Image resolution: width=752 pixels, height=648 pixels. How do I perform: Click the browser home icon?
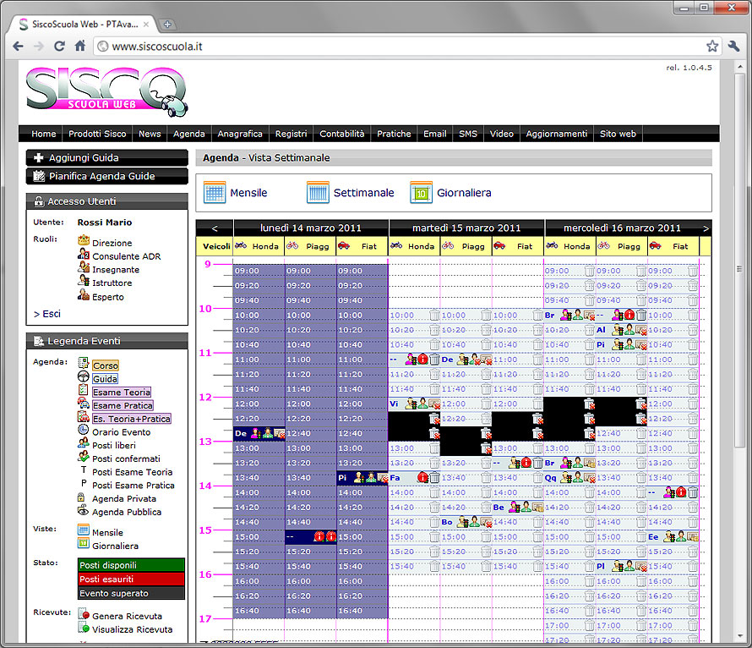[x=80, y=47]
